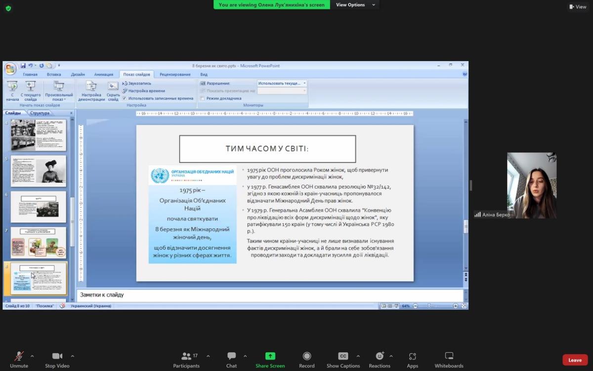Click the green encryption shield icon
Viewport: 593px width, 371px height.
tap(8, 8)
